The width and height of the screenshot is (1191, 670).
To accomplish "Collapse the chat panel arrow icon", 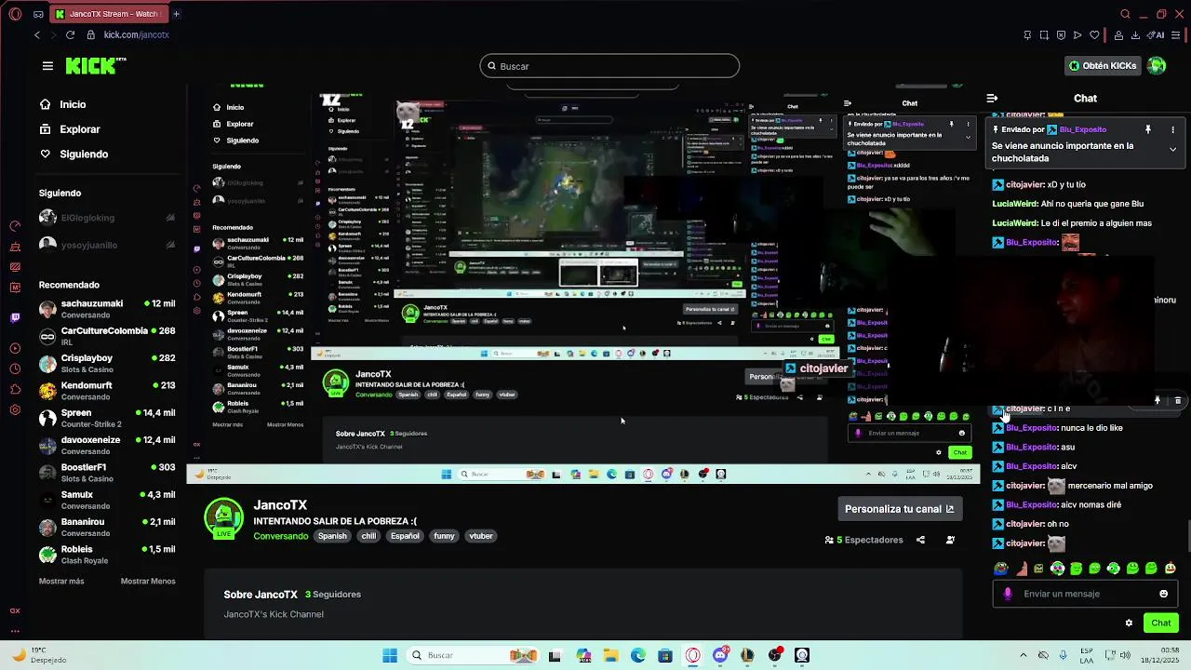I will coord(992,98).
